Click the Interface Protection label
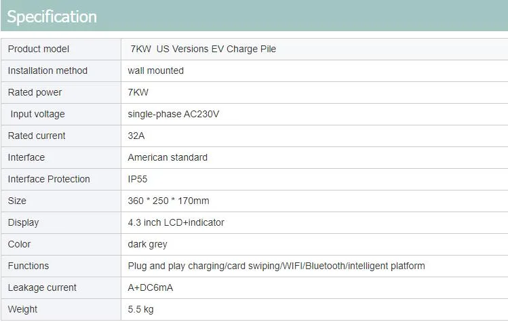The height and width of the screenshot is (322, 508). 49,179
